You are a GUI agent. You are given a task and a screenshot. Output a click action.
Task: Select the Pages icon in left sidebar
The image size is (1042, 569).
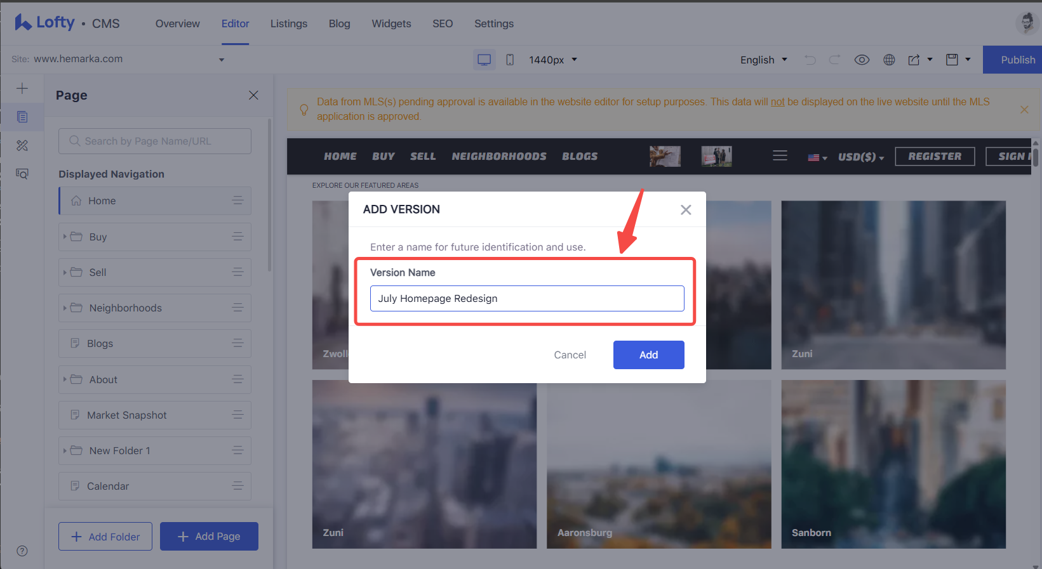tap(22, 117)
